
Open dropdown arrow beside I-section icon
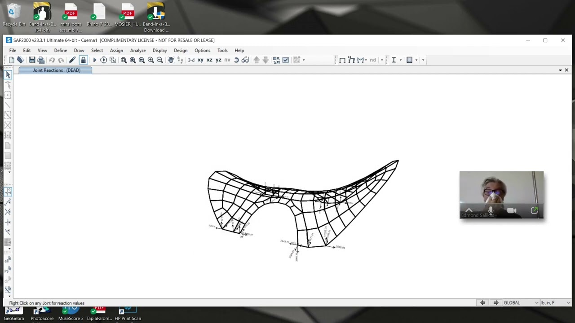point(401,60)
